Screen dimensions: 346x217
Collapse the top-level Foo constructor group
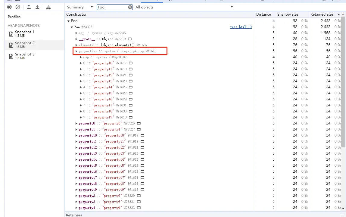tap(68, 21)
